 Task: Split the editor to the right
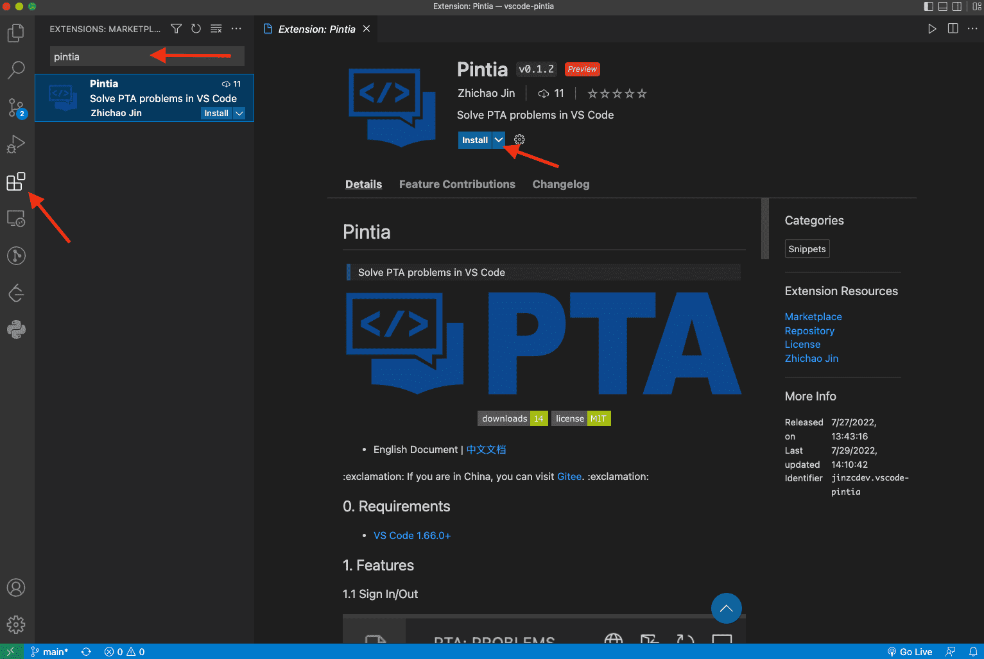[953, 29]
